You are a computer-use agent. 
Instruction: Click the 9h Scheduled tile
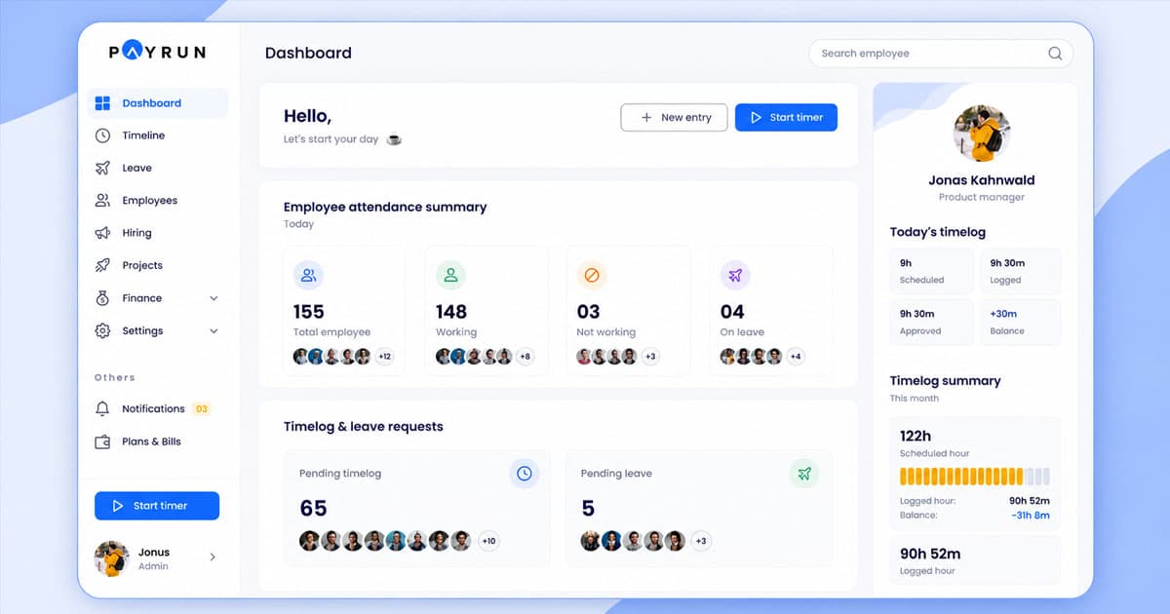tap(931, 271)
